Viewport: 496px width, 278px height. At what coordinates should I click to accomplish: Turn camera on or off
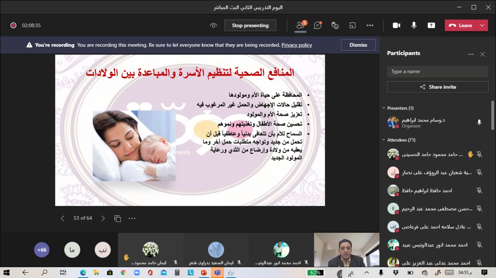pyautogui.click(x=396, y=26)
